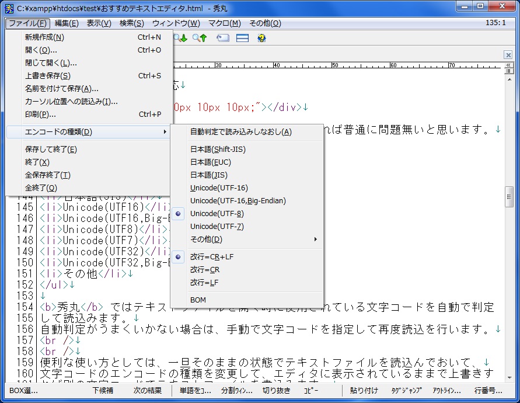Select 自動判定で読み込みしなおし(A) in the submenu
The height and width of the screenshot is (403, 520).
(x=247, y=132)
